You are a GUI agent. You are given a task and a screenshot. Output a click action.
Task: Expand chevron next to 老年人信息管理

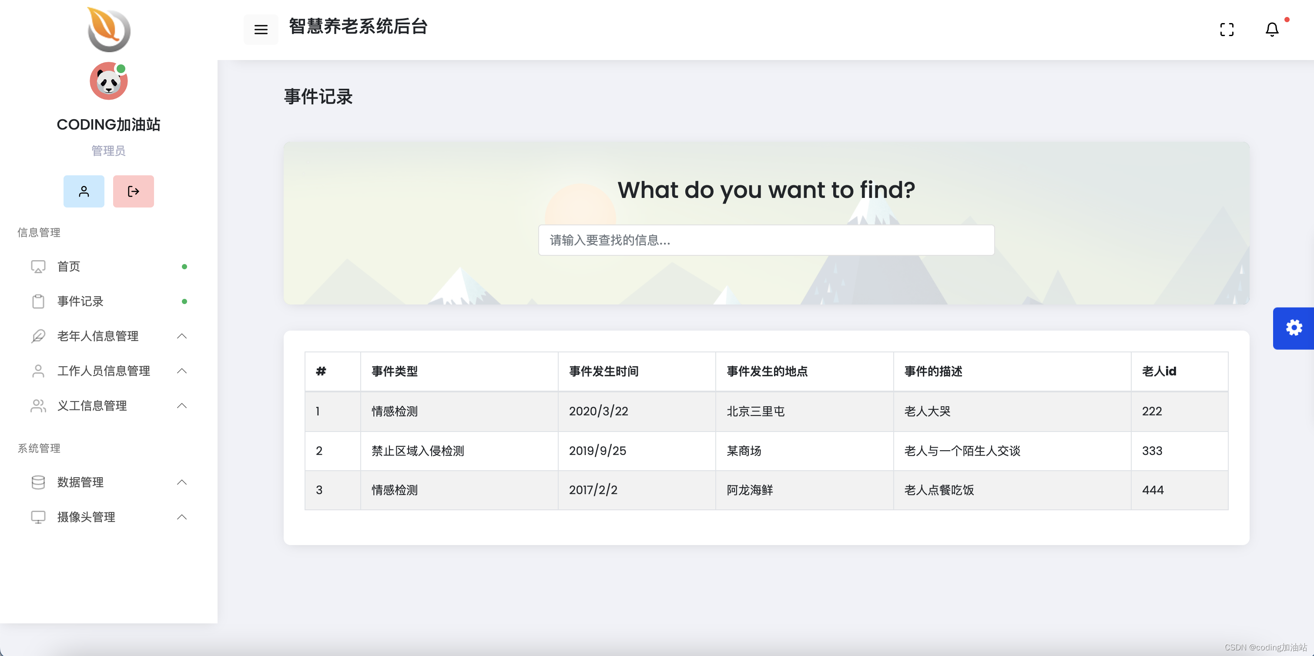click(x=181, y=336)
